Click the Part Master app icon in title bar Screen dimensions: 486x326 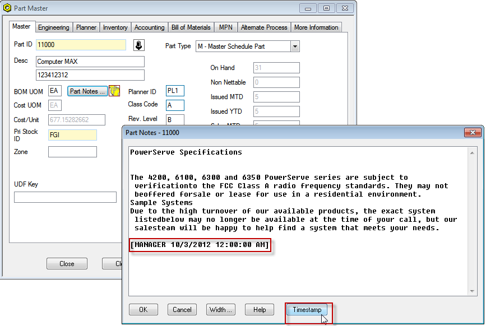(x=8, y=8)
